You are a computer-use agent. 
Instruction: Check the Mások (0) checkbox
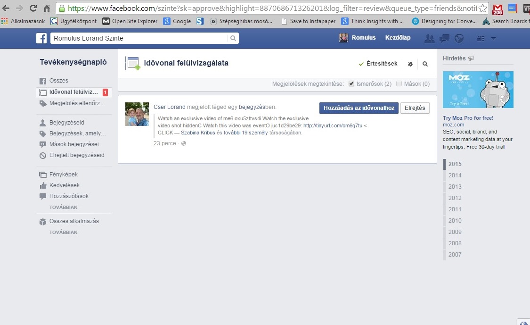pos(399,83)
